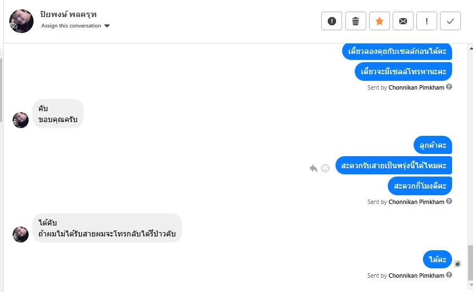473x292 pixels.
Task: Click the header profile picture
Action: (21, 21)
